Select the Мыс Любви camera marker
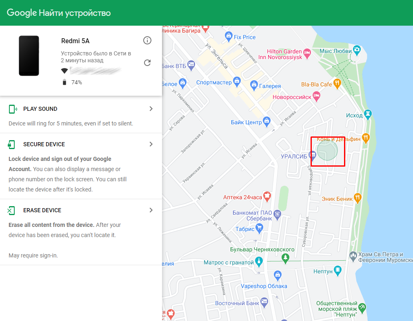The height and width of the screenshot is (321, 413). point(357,50)
